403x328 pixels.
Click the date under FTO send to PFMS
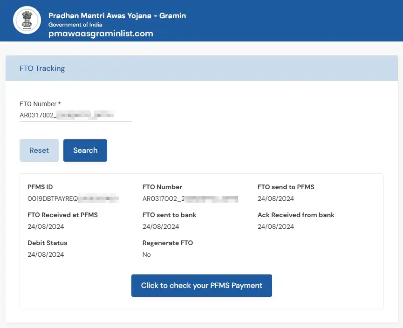click(x=276, y=198)
